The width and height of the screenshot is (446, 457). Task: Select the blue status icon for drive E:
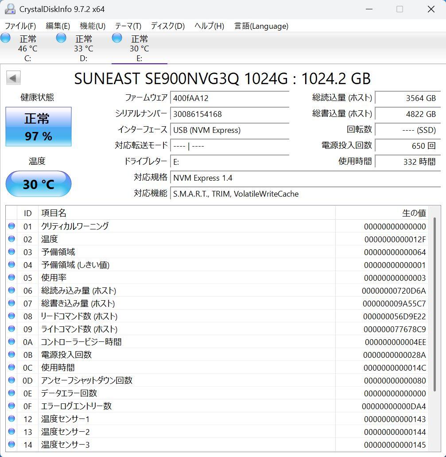coord(116,38)
